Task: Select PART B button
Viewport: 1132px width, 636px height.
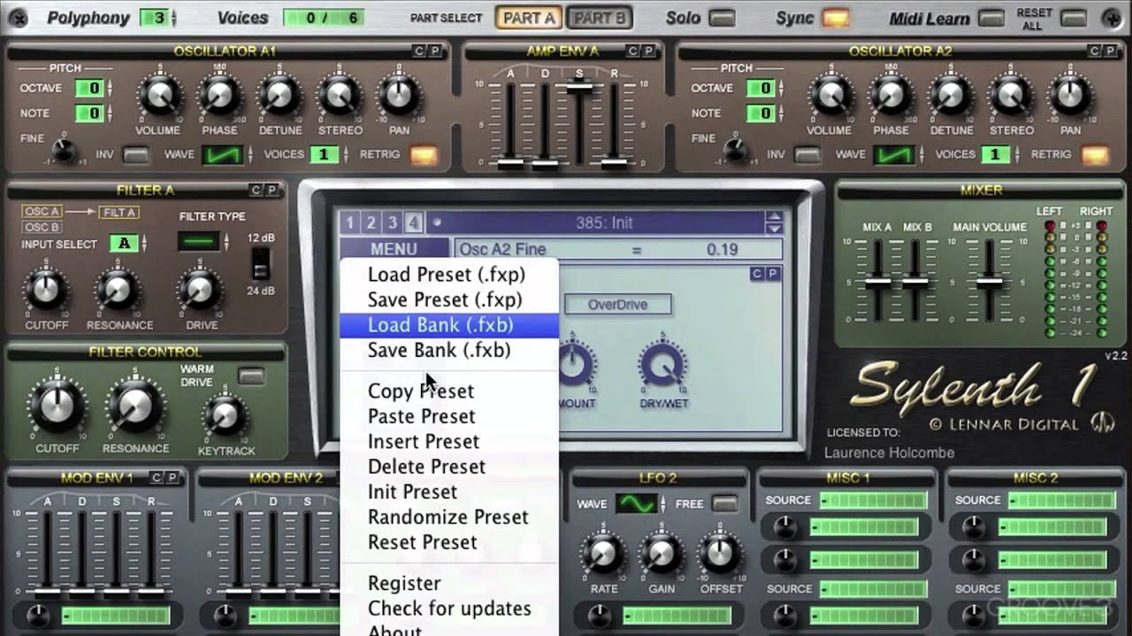Action: (x=599, y=18)
